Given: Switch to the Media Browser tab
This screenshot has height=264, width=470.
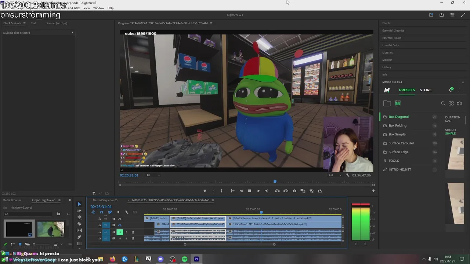Looking at the screenshot, I should 12,200.
